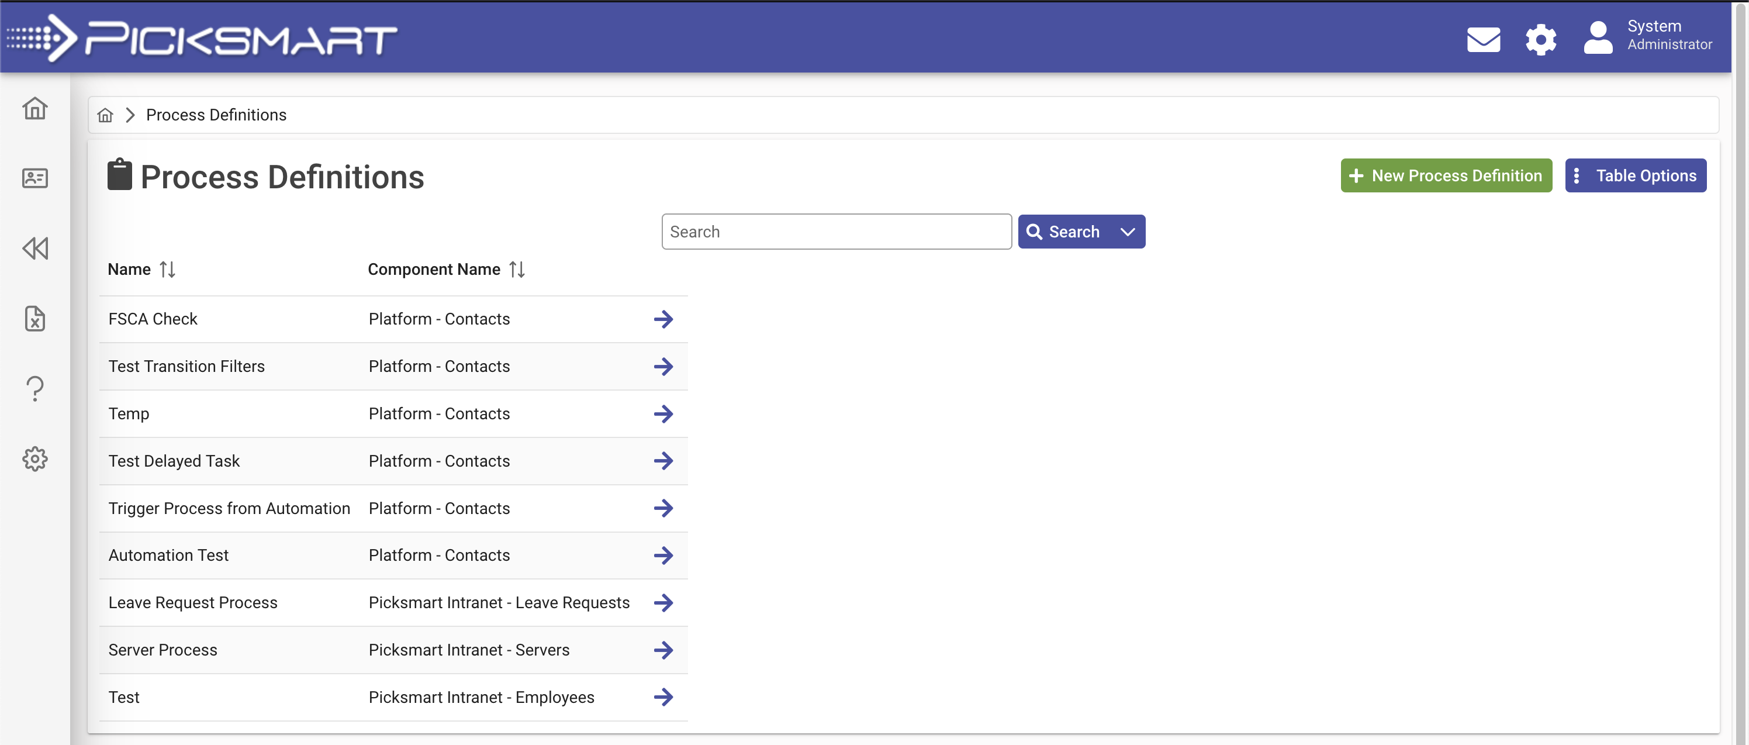Open the Help question mark icon
The image size is (1749, 745).
pyautogui.click(x=34, y=389)
